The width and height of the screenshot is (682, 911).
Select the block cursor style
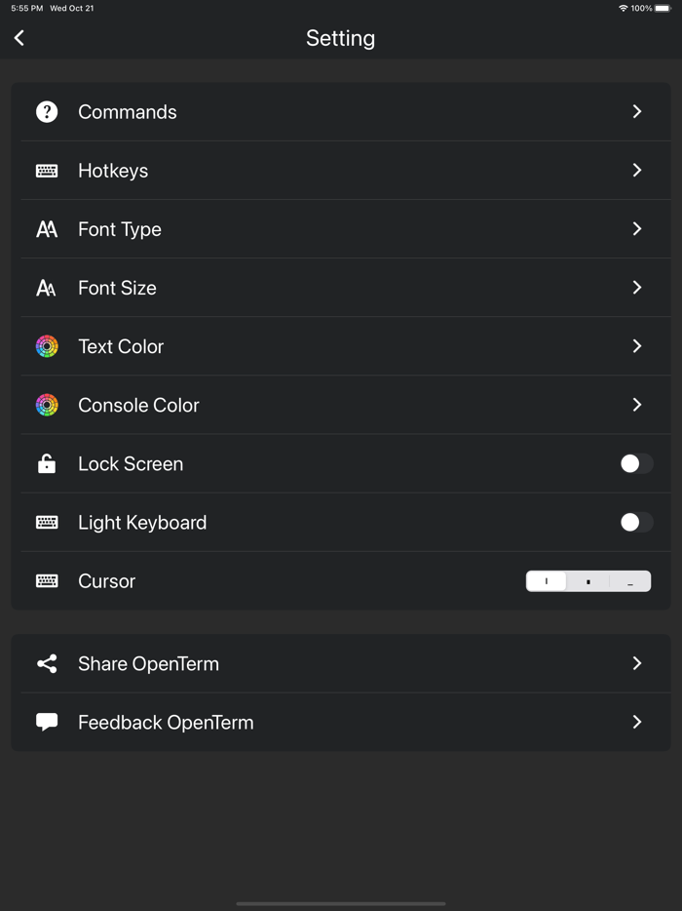(x=588, y=581)
